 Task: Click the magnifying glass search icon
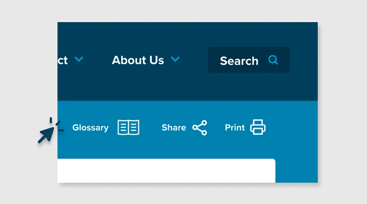tap(273, 60)
